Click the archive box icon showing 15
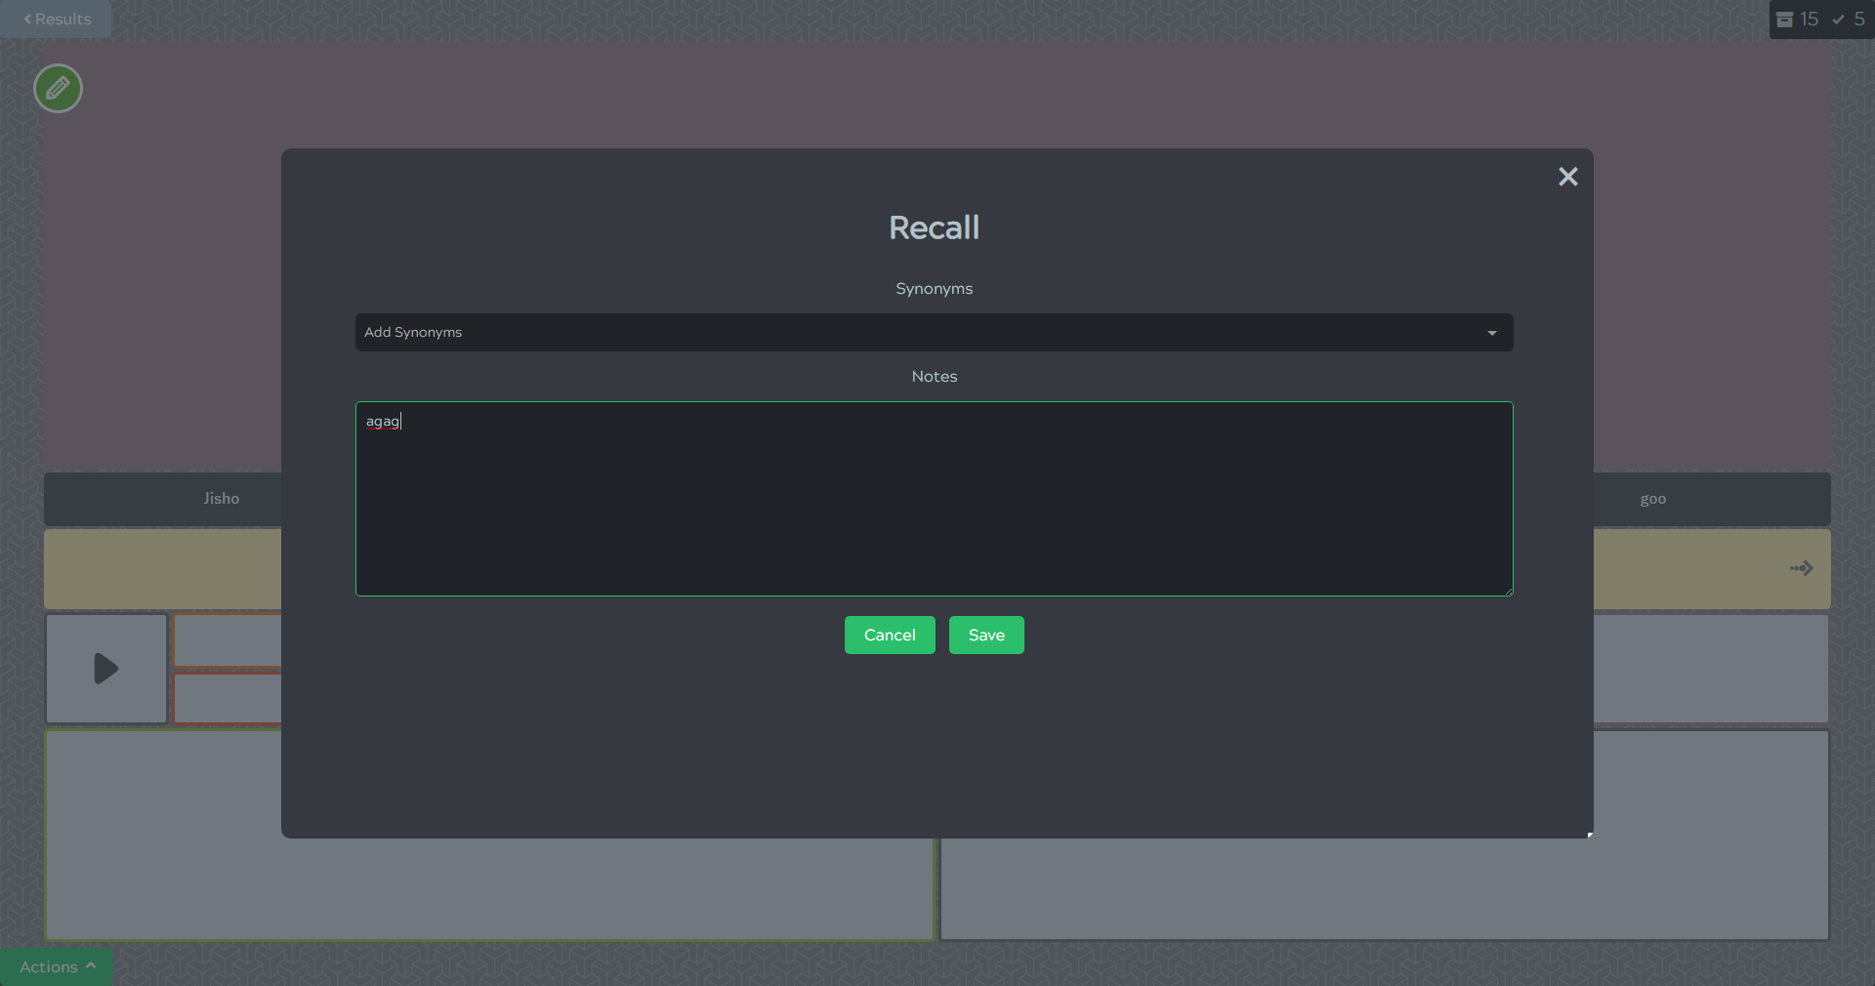 point(1785,20)
